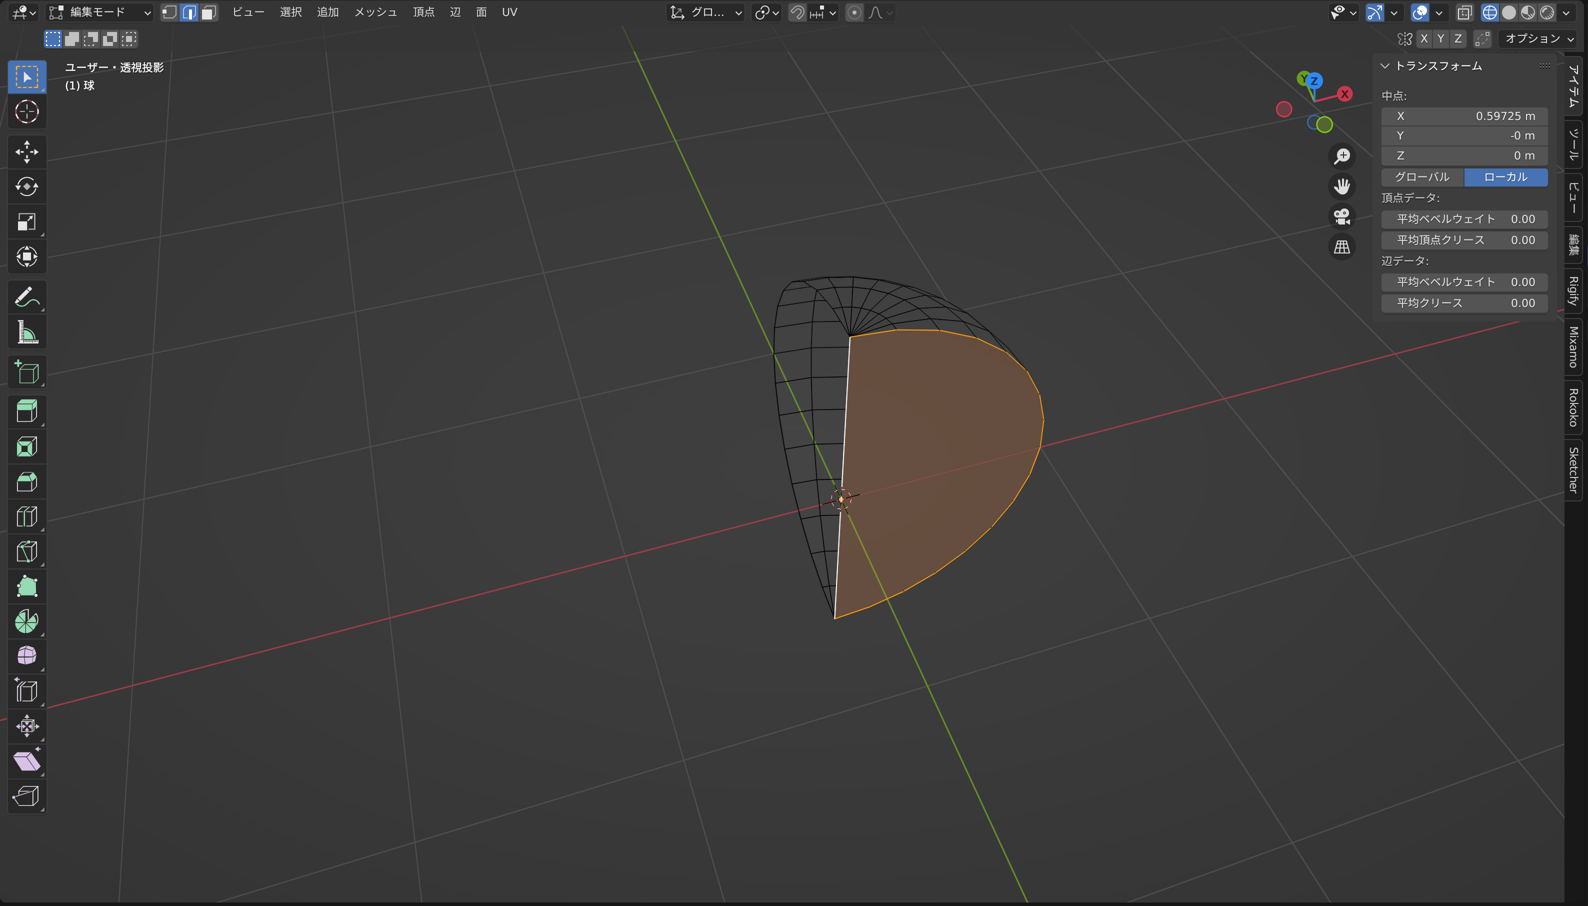
Task: Toggle the camera view icon
Action: [x=1342, y=216]
